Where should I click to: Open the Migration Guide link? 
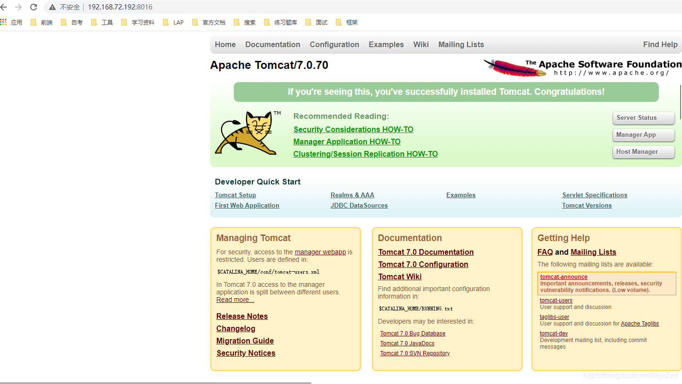(245, 341)
